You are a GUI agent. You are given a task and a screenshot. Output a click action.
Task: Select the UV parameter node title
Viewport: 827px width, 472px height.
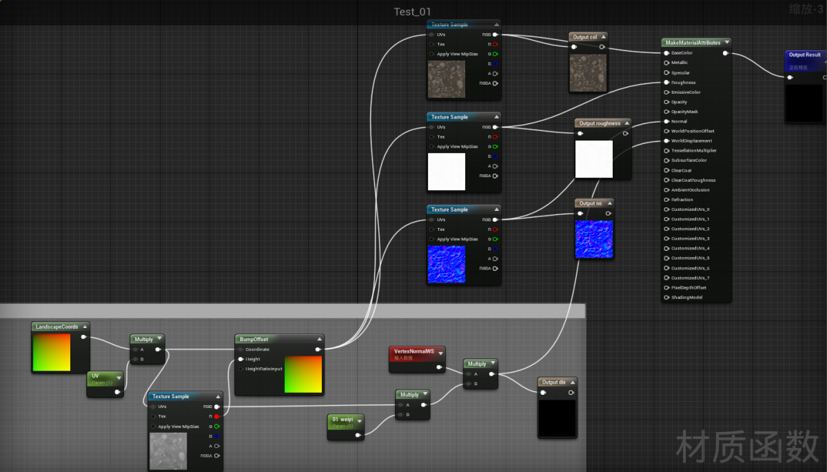point(101,376)
